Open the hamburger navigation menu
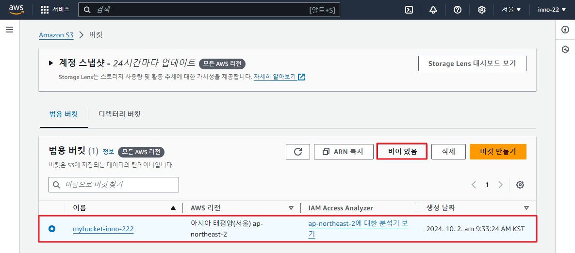Viewport: 575px width, 253px height. 10,30
